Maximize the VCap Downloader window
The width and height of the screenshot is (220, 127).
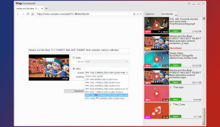(x=199, y=4)
